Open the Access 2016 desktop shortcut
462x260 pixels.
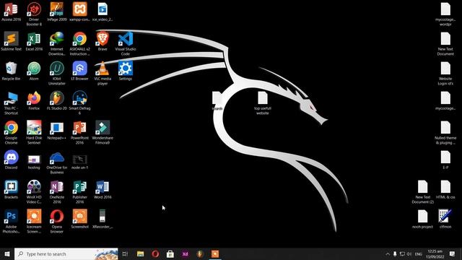12,12
